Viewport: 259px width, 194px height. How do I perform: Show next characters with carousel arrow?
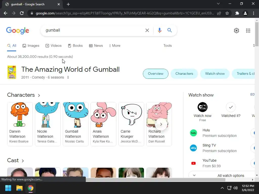pyautogui.click(x=161, y=124)
